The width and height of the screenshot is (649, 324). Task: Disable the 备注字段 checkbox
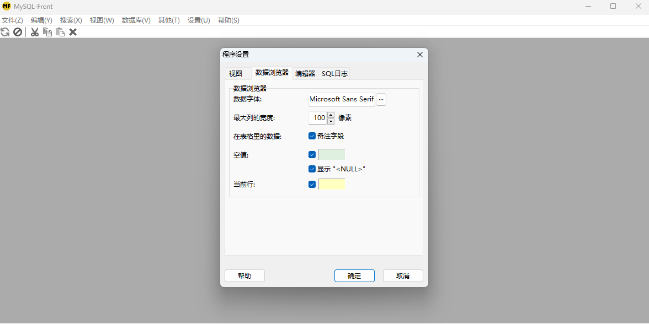[x=312, y=136]
